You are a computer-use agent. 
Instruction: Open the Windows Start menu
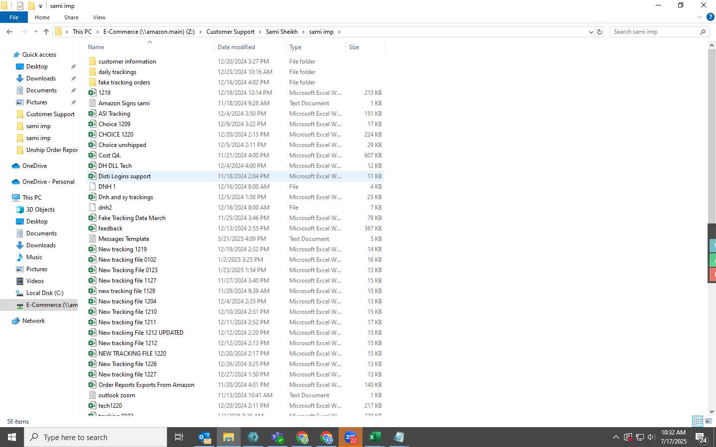[12, 437]
